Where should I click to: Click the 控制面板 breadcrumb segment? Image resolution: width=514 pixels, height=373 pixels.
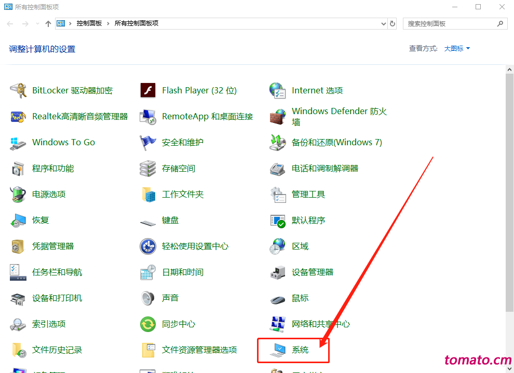pyautogui.click(x=89, y=23)
